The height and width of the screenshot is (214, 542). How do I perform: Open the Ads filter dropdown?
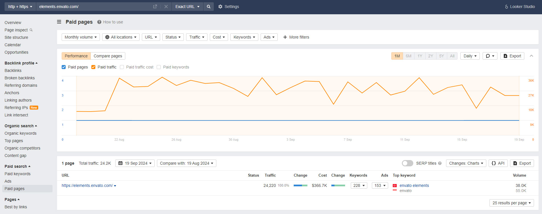[x=269, y=37]
